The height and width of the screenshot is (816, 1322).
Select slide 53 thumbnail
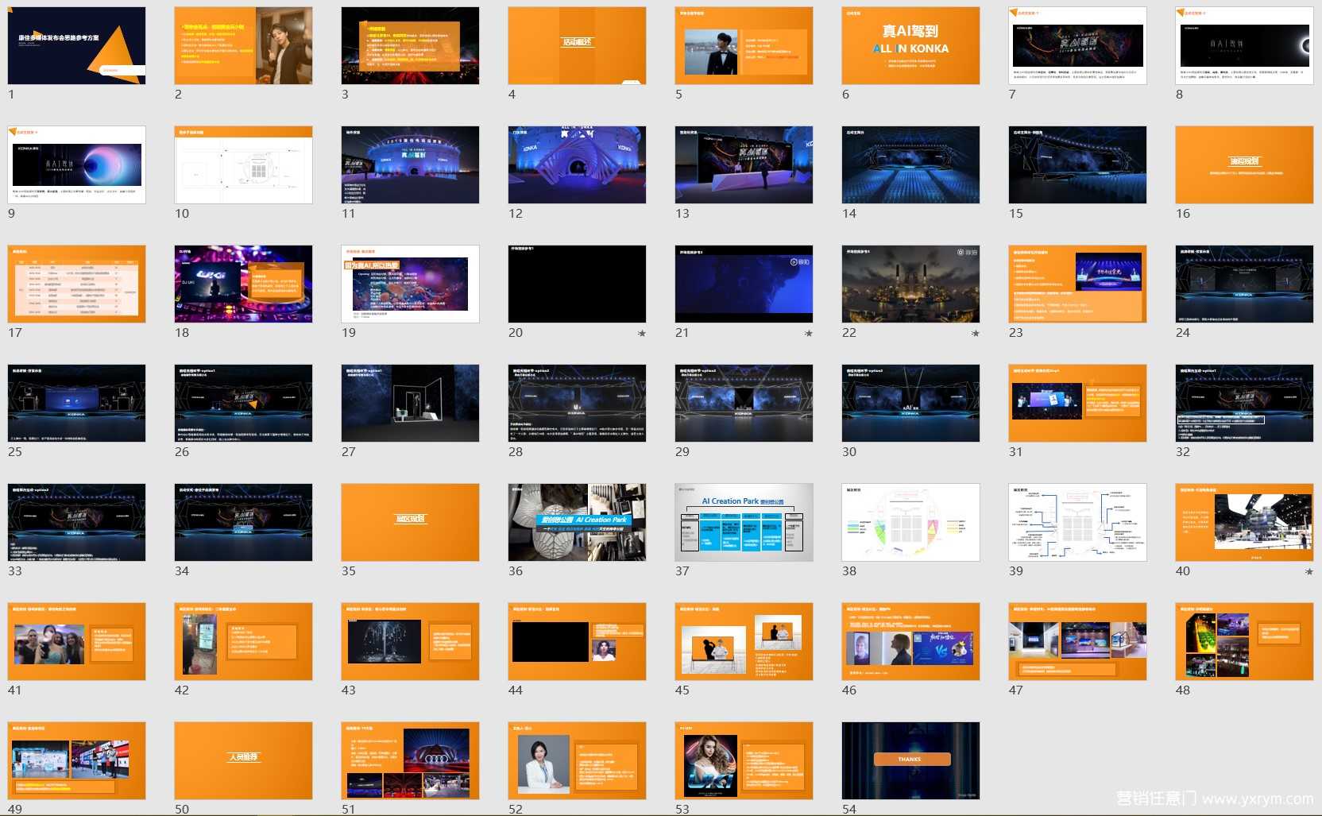click(x=744, y=760)
